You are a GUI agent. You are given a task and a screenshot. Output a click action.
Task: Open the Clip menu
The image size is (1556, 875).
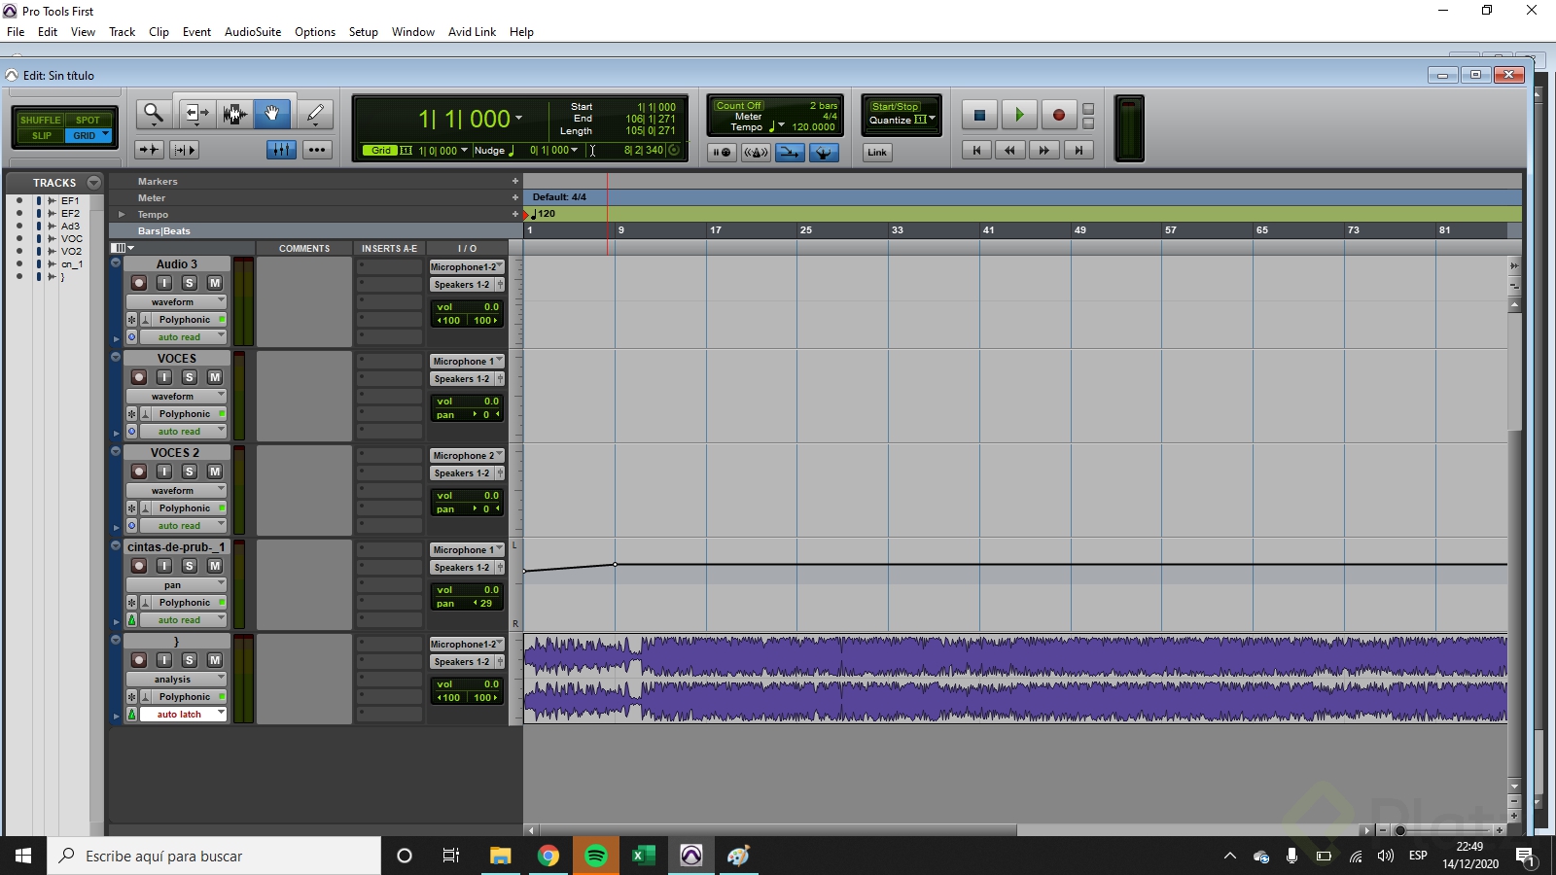tap(159, 32)
